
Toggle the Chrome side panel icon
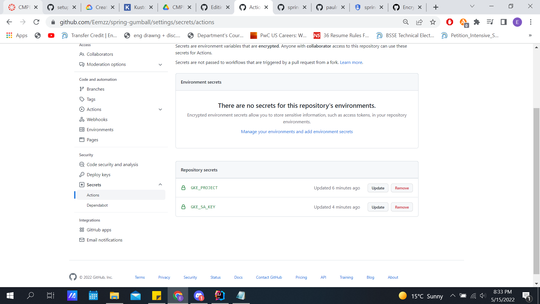point(504,22)
